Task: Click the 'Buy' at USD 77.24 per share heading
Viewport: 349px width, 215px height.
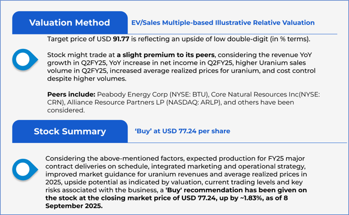Action: pos(182,131)
